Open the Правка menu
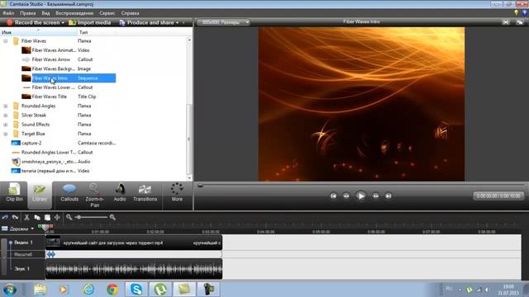529x297 pixels. click(27, 13)
